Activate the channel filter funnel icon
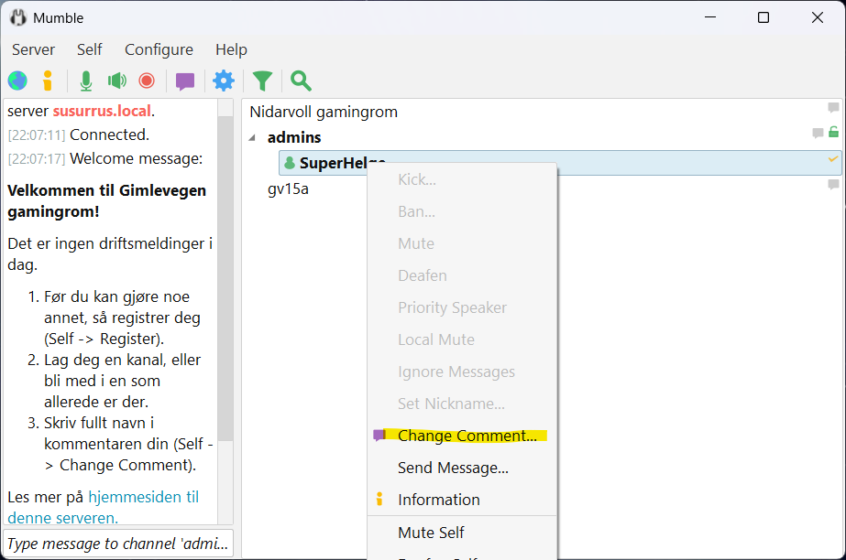 [x=262, y=81]
